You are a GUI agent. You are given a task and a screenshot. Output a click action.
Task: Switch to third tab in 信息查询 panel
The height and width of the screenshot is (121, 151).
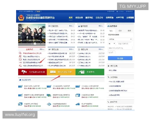click(x=129, y=31)
